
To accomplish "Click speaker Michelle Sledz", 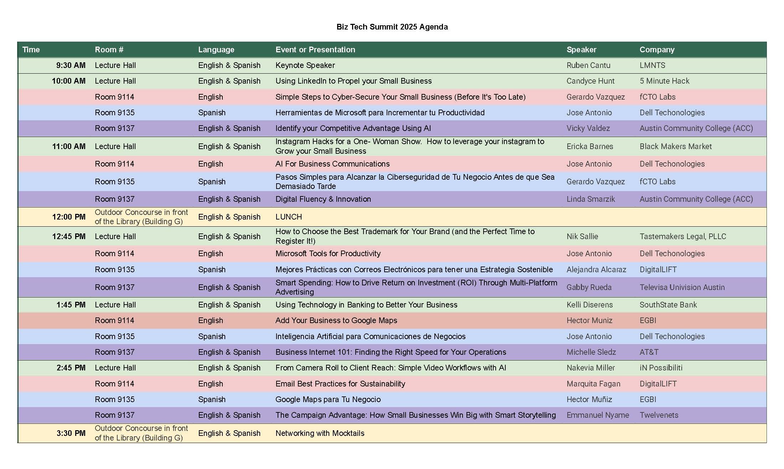I will [x=591, y=352].
